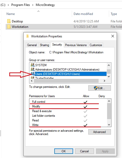This screenshot has height=158, width=122.
Task: Click horizontal scrollbar right arrow in group list
Action: click(x=104, y=81)
